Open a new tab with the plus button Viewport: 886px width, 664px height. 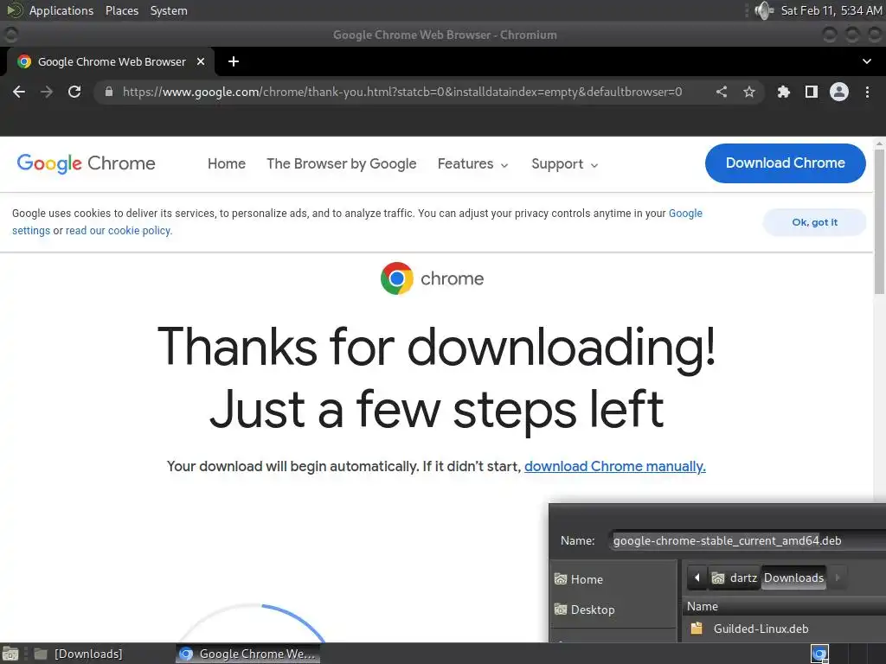click(234, 61)
